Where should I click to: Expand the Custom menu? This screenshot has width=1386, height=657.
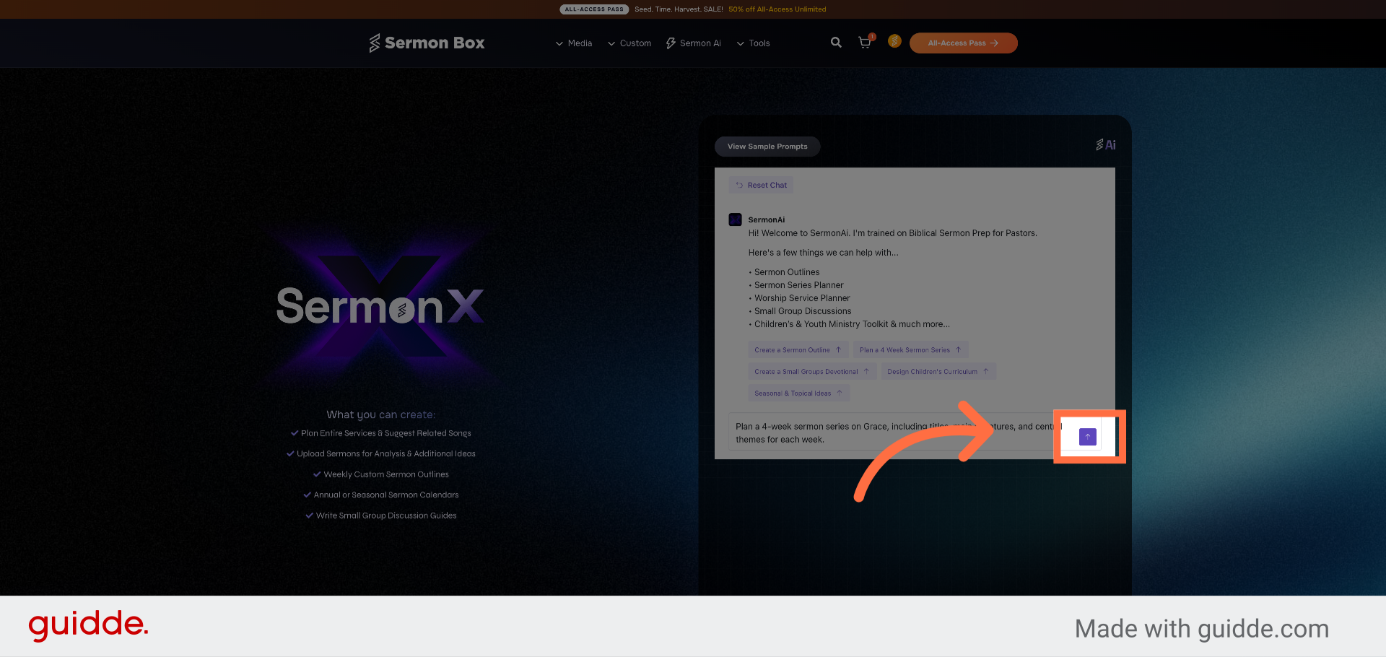pyautogui.click(x=629, y=43)
